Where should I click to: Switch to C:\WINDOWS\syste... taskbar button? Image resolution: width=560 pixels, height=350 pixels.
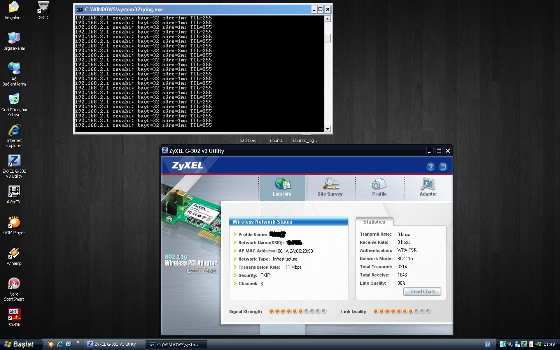[x=177, y=344]
